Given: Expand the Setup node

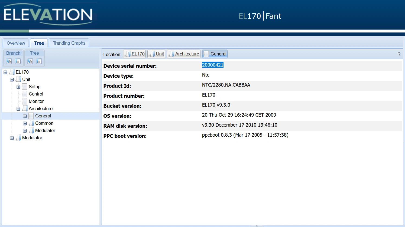Looking at the screenshot, I should 18,87.
